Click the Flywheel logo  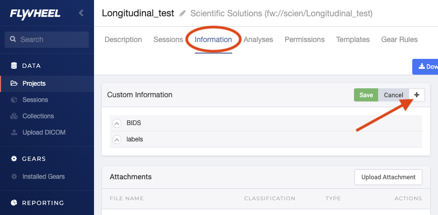point(35,13)
